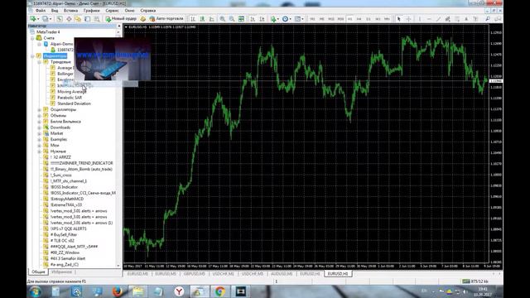Screen dimensions: 530x298
Task: Toggle the Авто-торговля button
Action: point(166,19)
